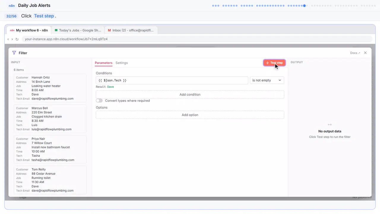The width and height of the screenshot is (380, 214).
Task: Click customer name Tom Reilly
Action: tap(39, 169)
